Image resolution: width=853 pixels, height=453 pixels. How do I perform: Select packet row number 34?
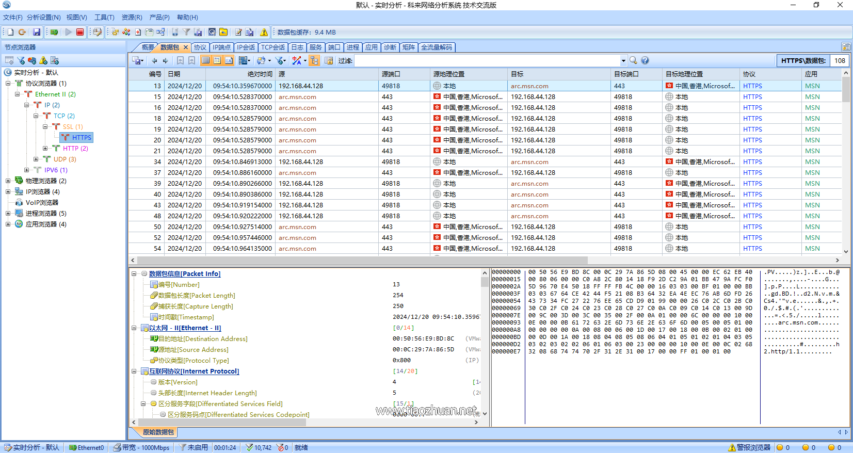coord(485,161)
